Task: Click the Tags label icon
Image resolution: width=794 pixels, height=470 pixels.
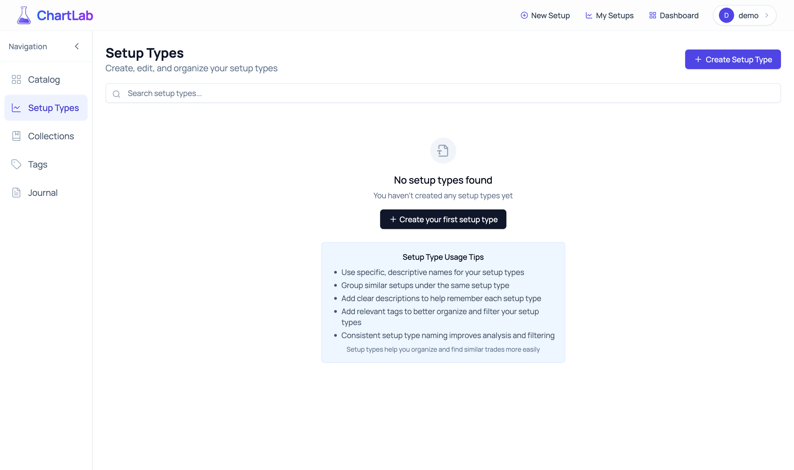Action: (16, 164)
